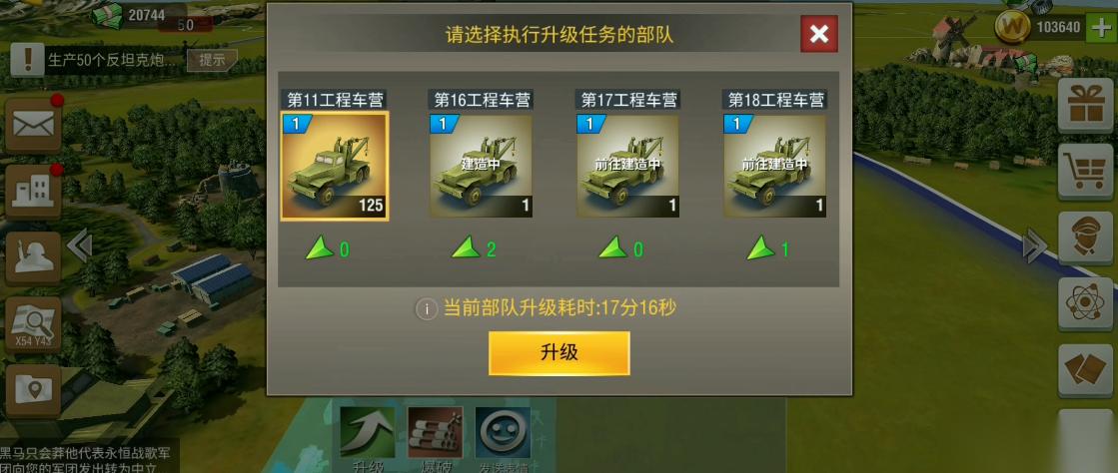
Task: Add gold coins with plus button
Action: [1101, 28]
